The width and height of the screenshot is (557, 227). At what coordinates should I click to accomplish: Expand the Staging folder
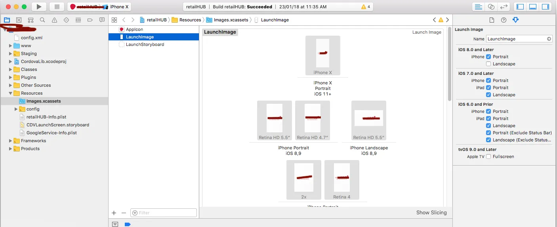[x=11, y=53]
